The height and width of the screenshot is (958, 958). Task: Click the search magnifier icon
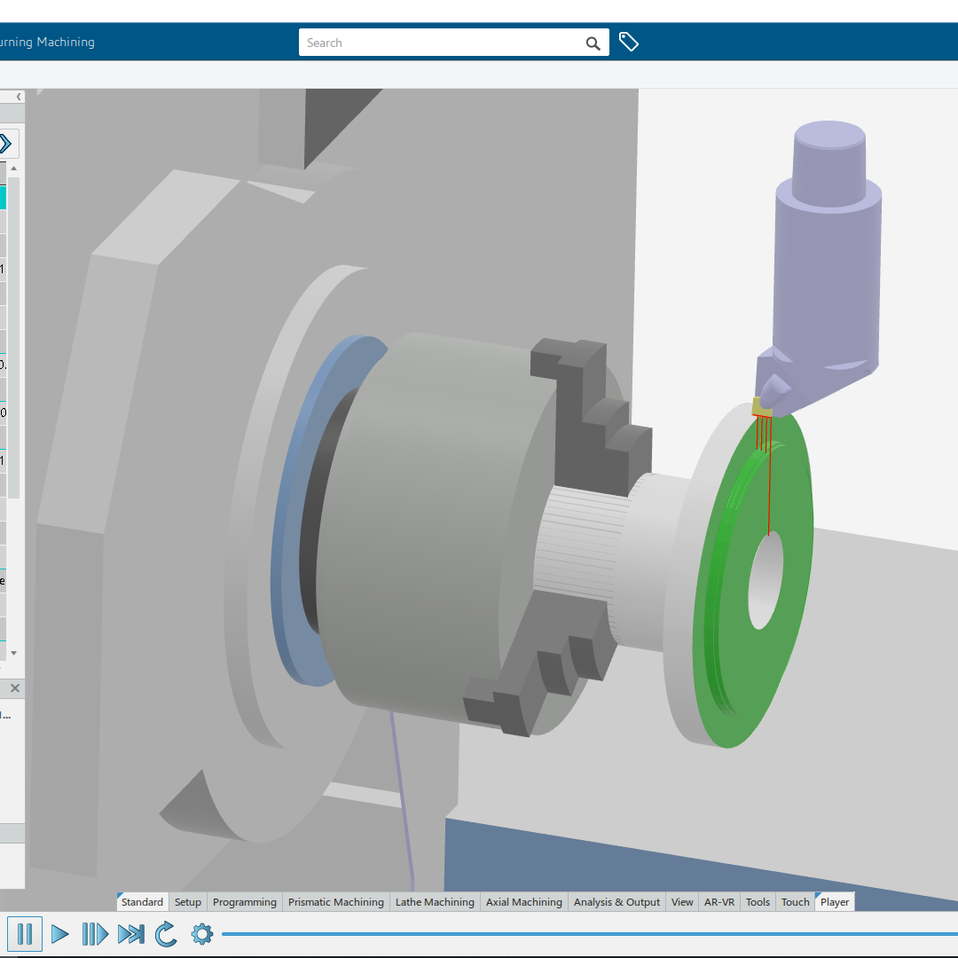coord(593,43)
